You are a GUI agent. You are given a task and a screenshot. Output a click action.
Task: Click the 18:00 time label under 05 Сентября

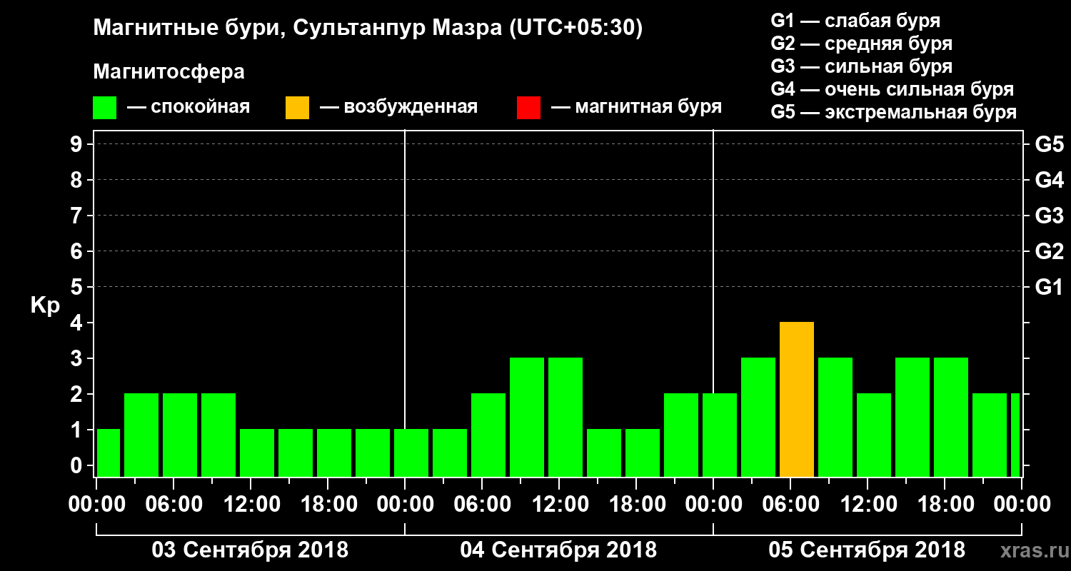(945, 505)
